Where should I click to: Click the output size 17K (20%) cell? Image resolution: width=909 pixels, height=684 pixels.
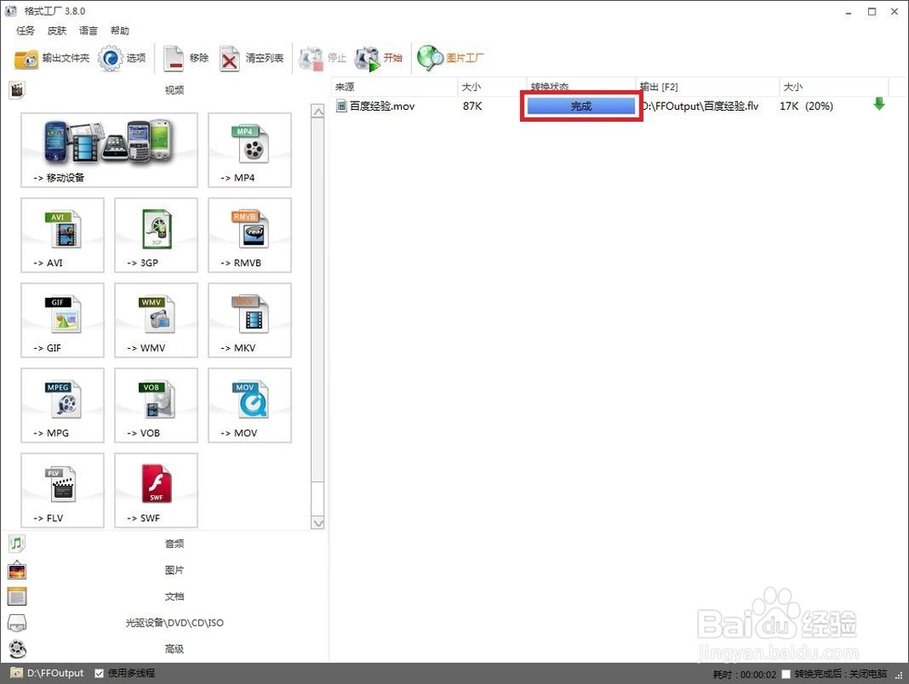(806, 106)
